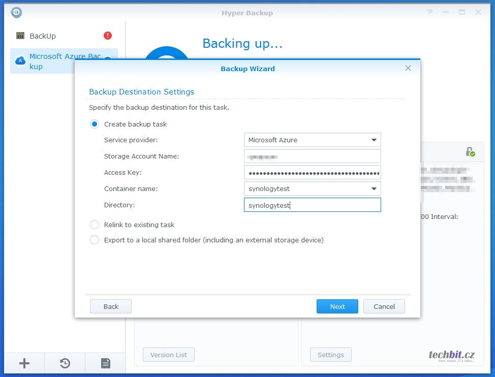Go Back in the Backup Wizard

[x=111, y=306]
